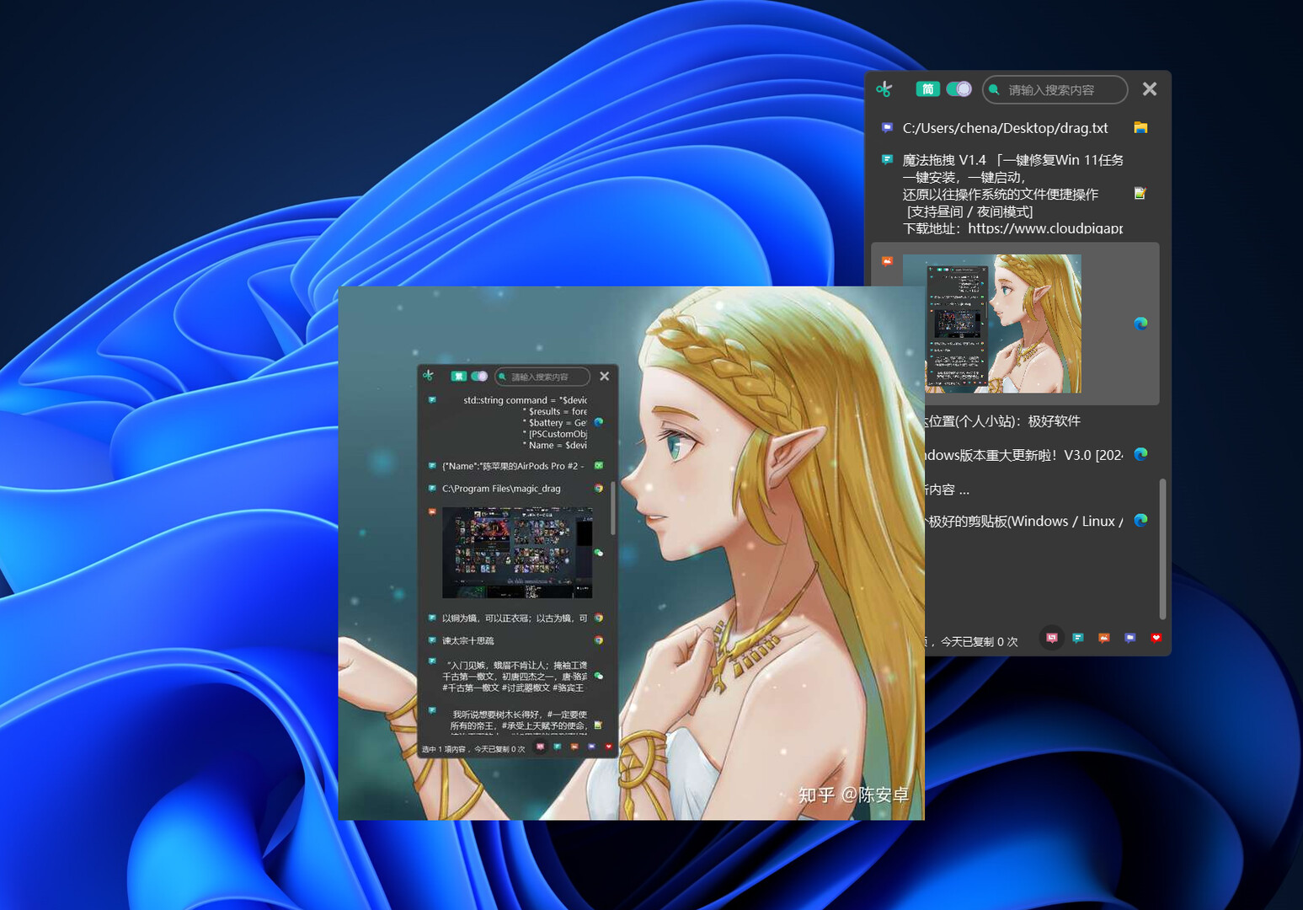Click the scissors logo in clipboard panel
This screenshot has height=910, width=1303.
[884, 88]
